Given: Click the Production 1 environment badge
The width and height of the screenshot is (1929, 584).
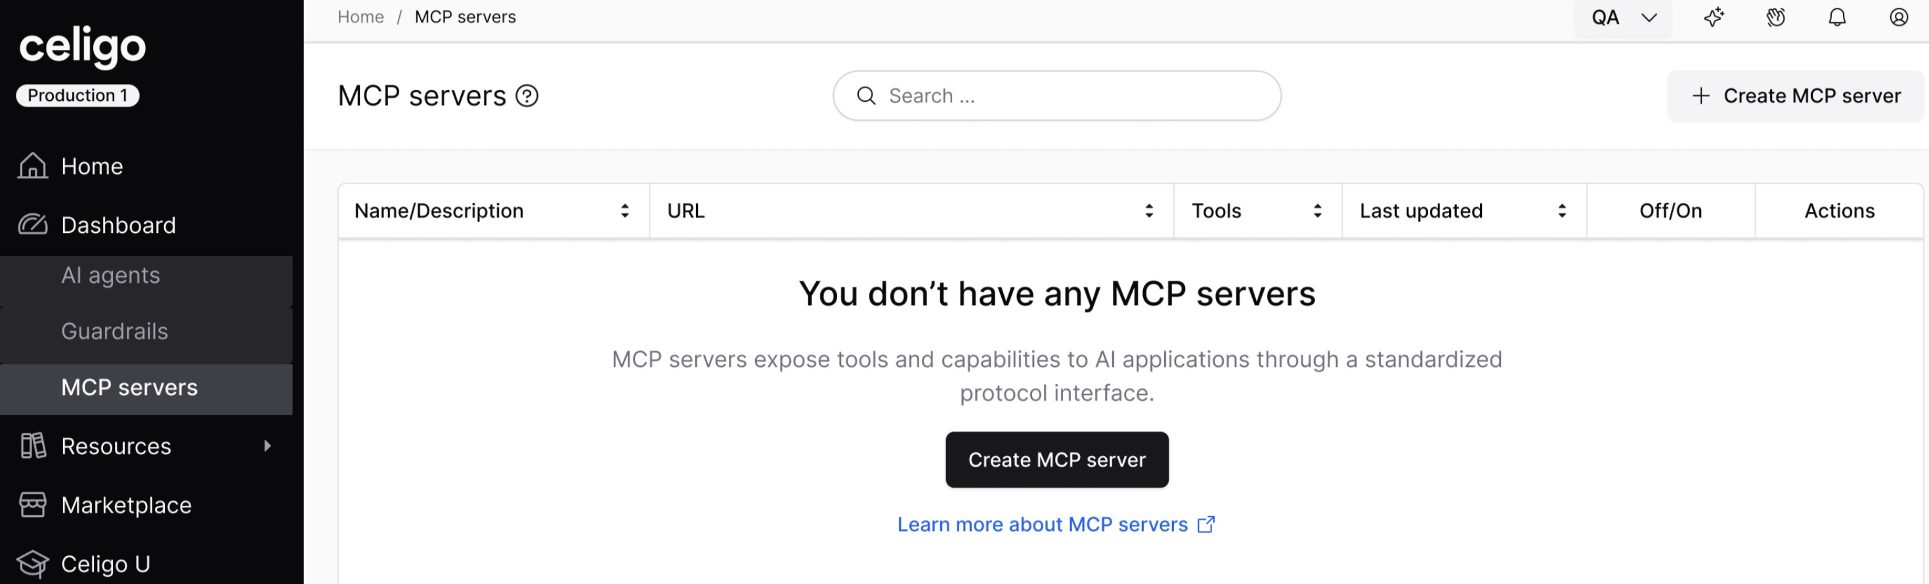Looking at the screenshot, I should [x=78, y=95].
